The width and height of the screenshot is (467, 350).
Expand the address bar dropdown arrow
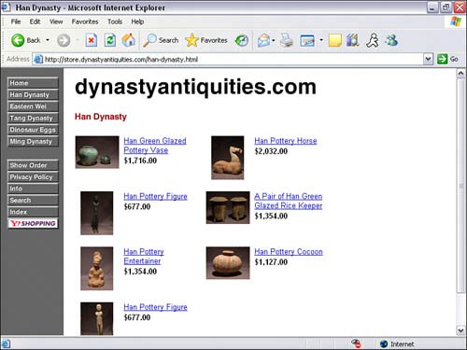(x=428, y=59)
